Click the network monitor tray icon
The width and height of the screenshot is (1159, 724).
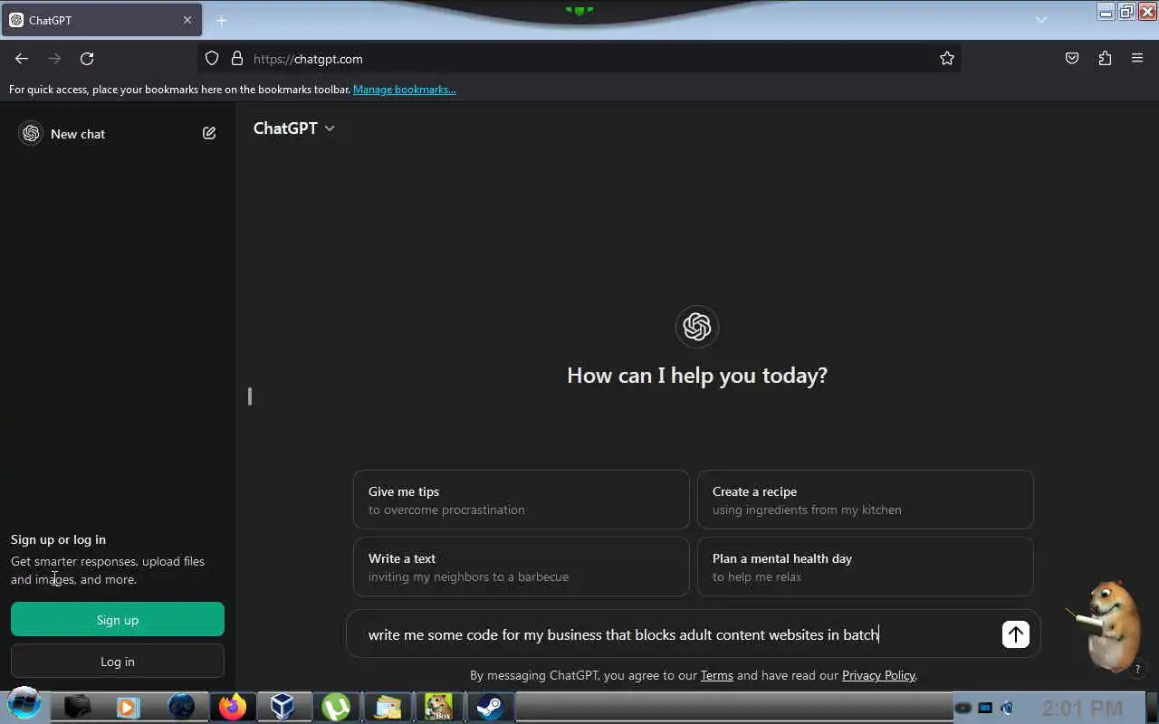[x=985, y=708]
